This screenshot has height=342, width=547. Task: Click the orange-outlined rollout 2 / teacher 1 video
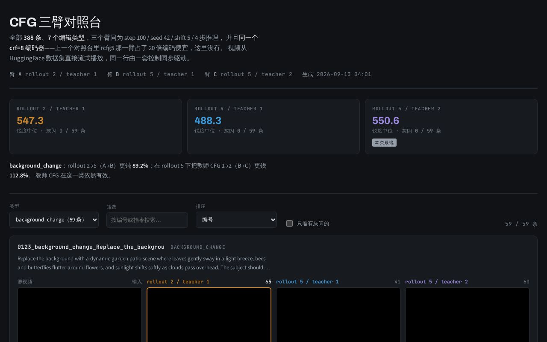[209, 315]
